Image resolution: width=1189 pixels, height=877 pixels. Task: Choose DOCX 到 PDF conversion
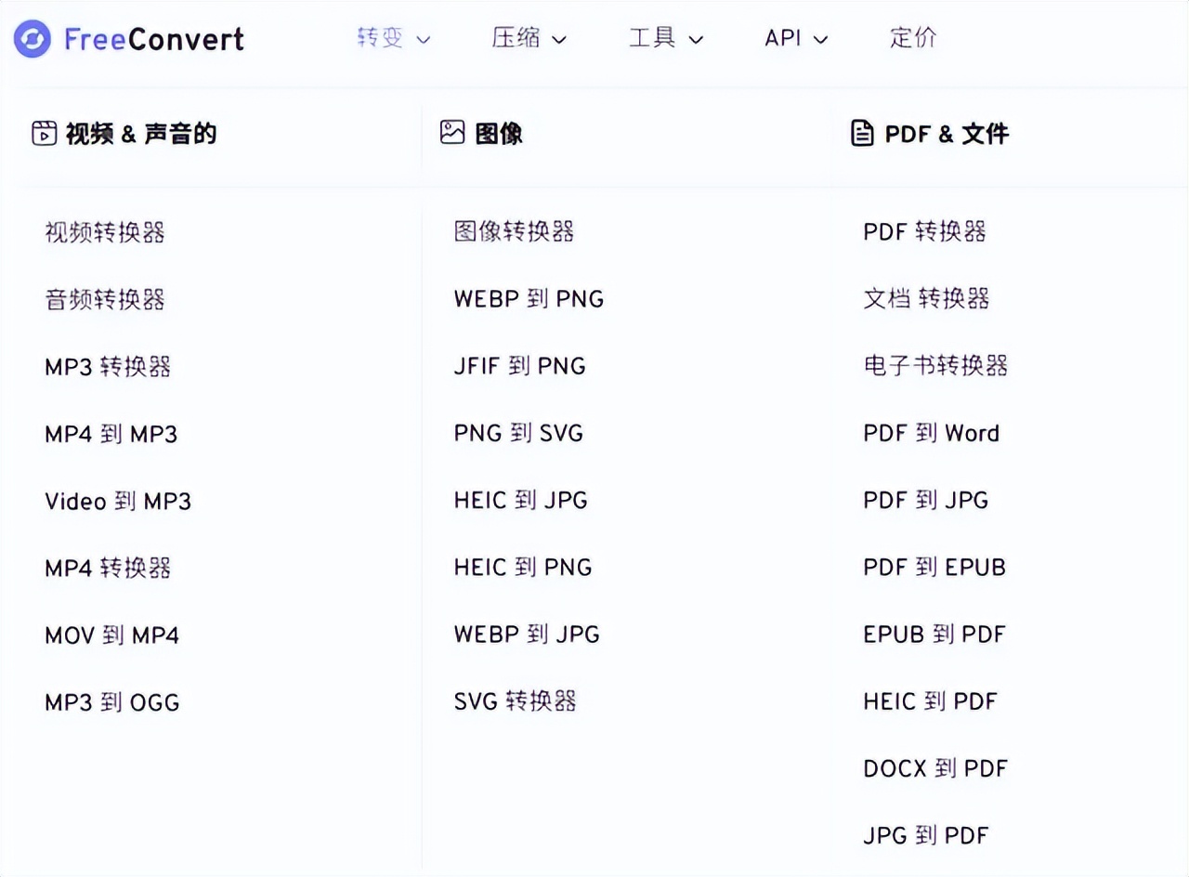[934, 768]
